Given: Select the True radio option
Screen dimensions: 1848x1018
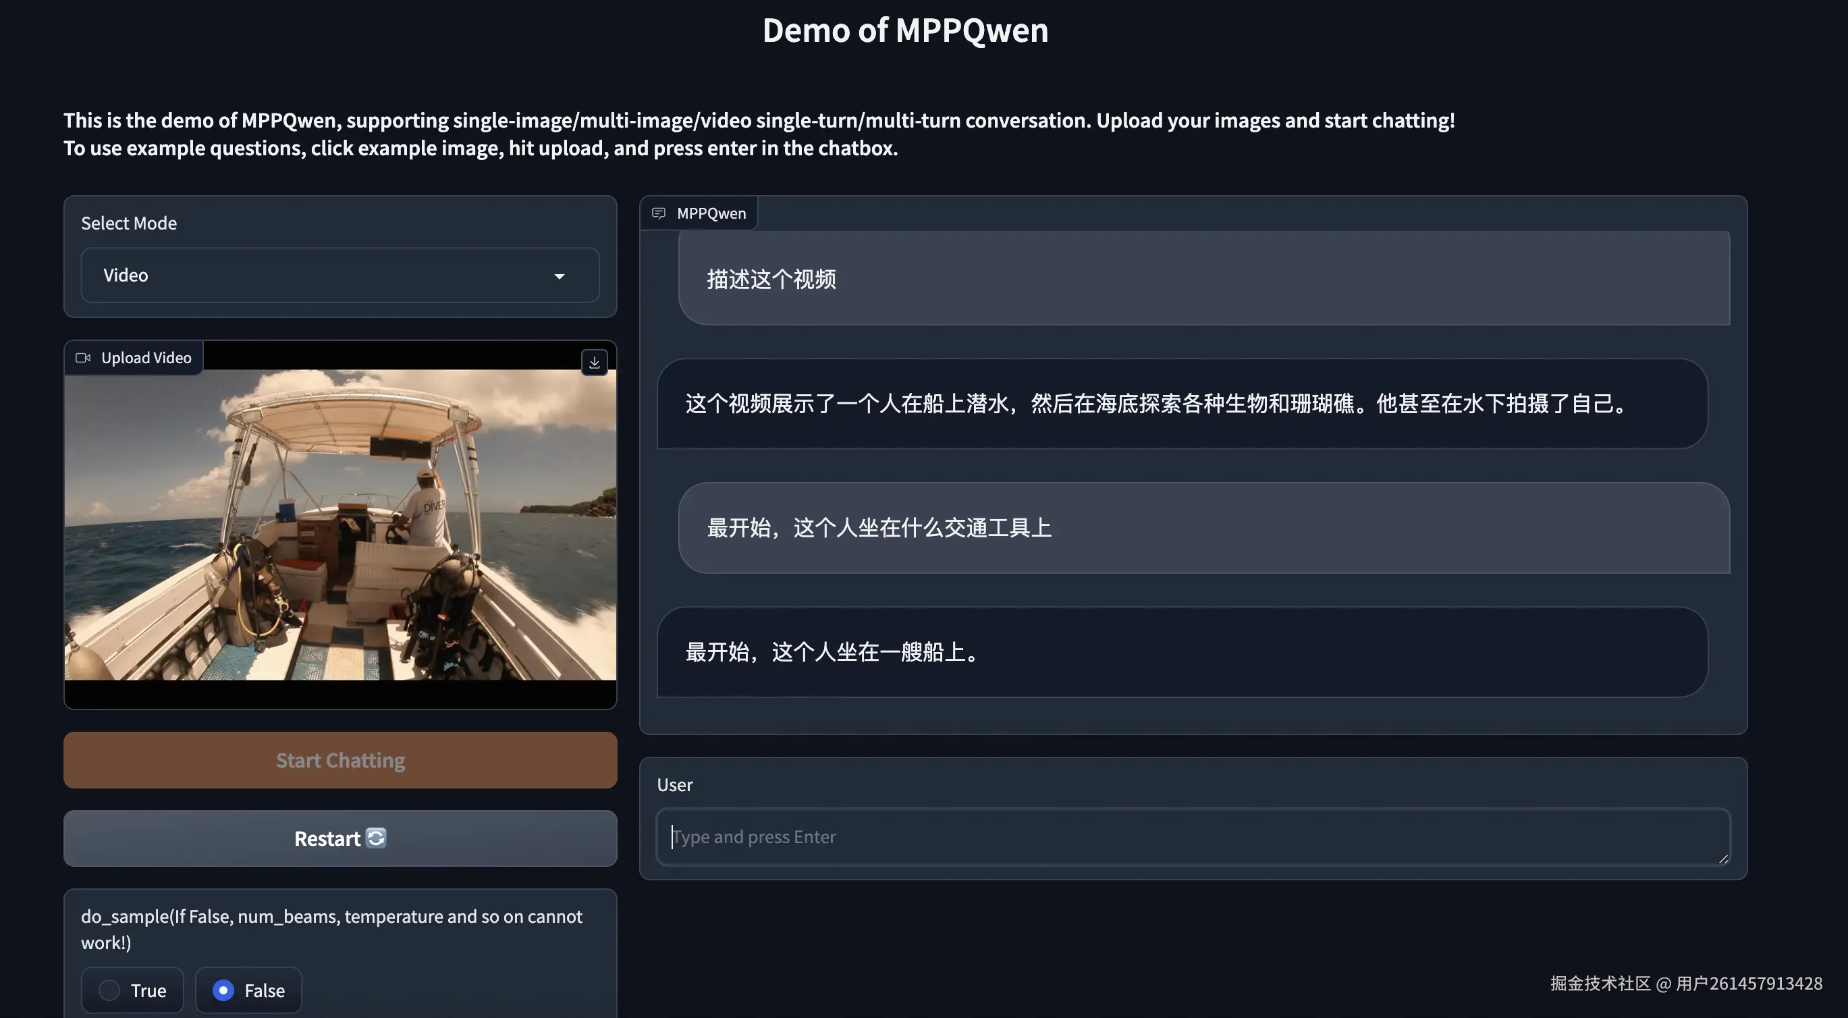Looking at the screenshot, I should click(109, 990).
